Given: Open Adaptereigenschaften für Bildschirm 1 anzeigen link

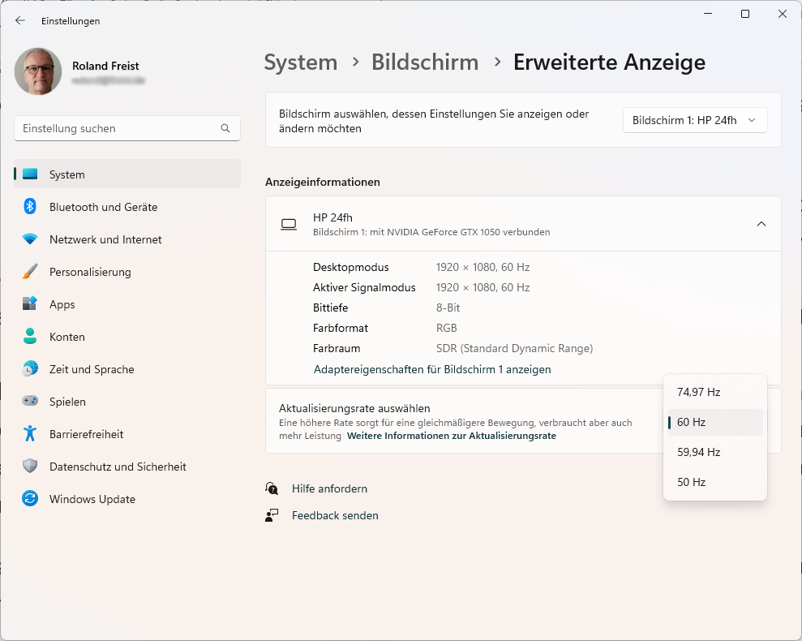Looking at the screenshot, I should pyautogui.click(x=432, y=369).
